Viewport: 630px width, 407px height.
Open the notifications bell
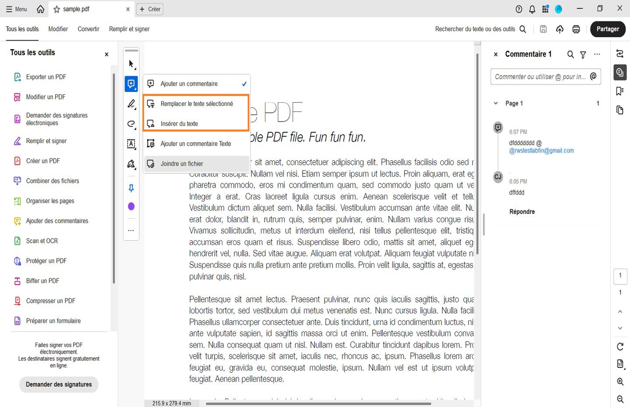[x=532, y=9]
